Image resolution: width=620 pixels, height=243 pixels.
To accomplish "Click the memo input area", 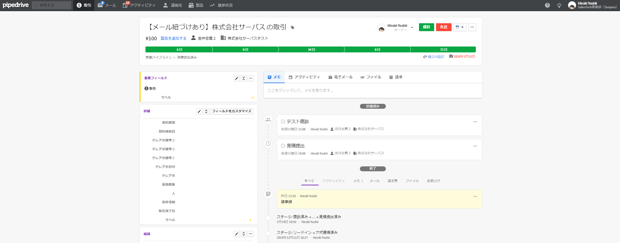I will (373, 90).
